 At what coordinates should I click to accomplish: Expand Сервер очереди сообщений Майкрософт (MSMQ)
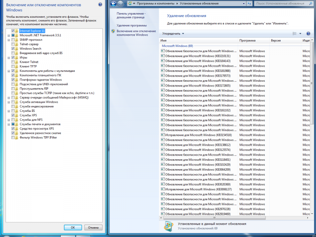tap(9, 98)
